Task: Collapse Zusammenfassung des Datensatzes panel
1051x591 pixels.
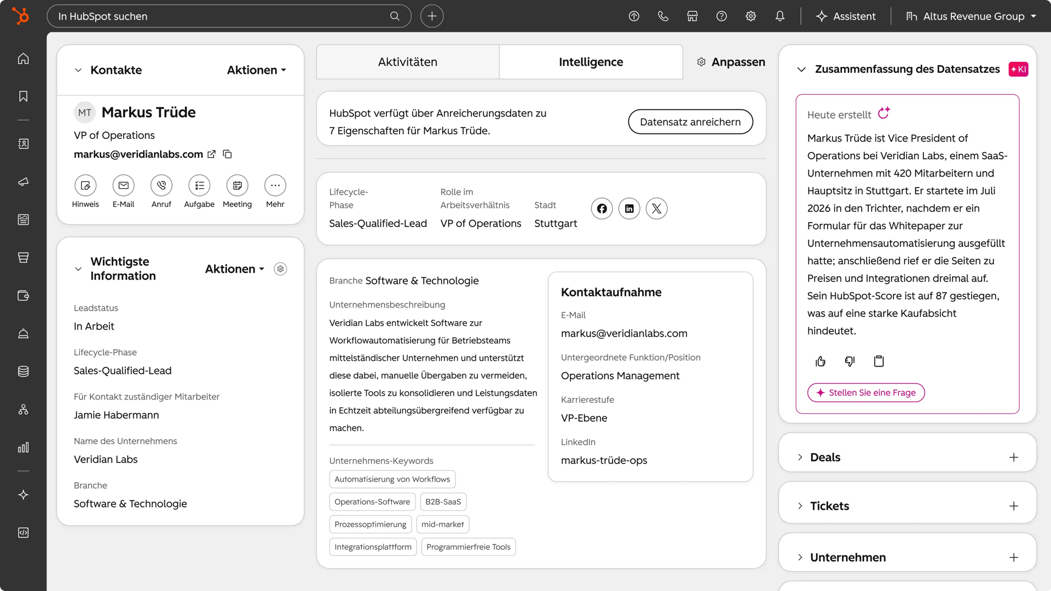Action: coord(801,69)
